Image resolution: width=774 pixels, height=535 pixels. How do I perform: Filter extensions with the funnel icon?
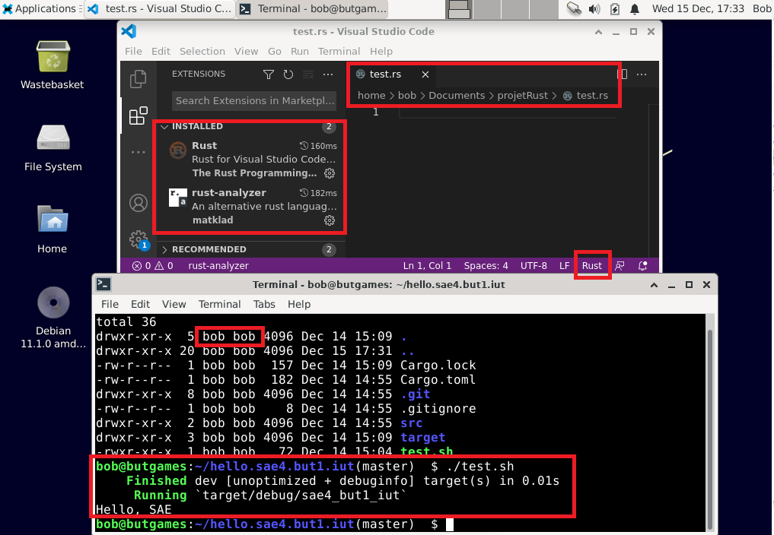(269, 74)
